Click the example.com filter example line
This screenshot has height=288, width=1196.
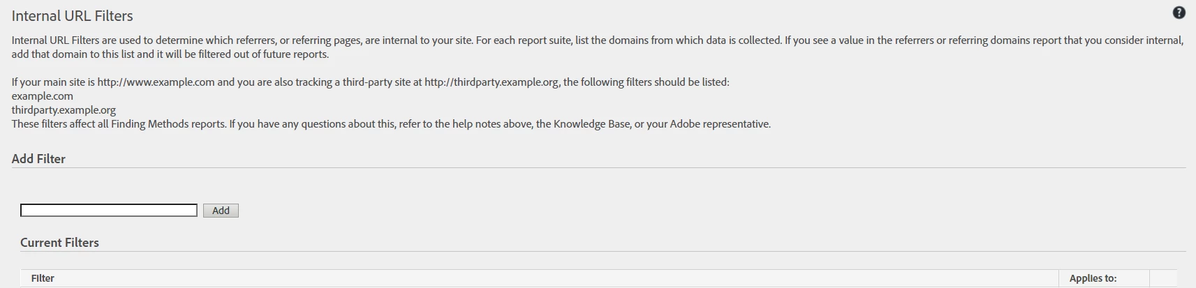coord(43,96)
